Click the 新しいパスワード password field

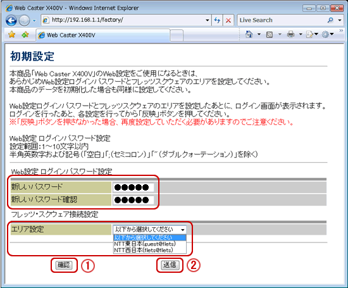(x=134, y=187)
